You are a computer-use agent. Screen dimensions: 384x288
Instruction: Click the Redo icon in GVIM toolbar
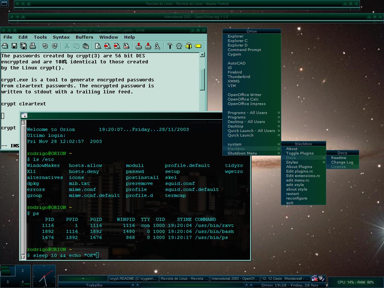tap(54, 46)
